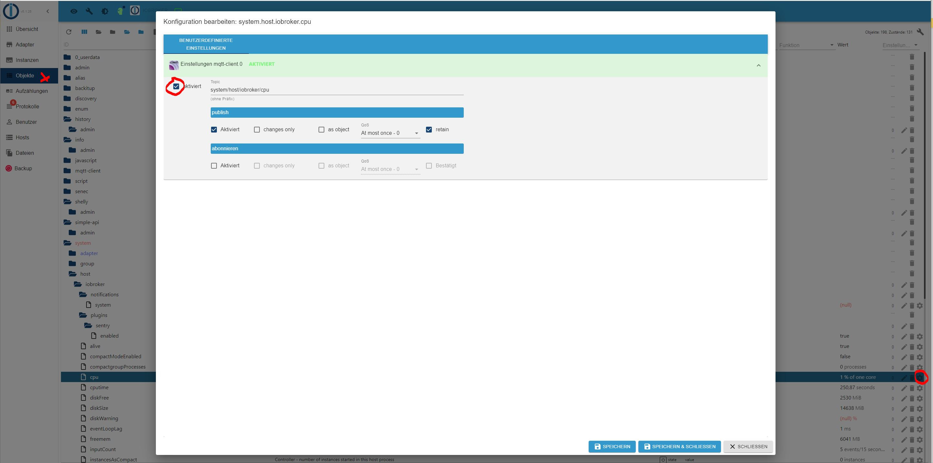Disable the retain checkbox
Screen dimensions: 933x463
coord(429,130)
